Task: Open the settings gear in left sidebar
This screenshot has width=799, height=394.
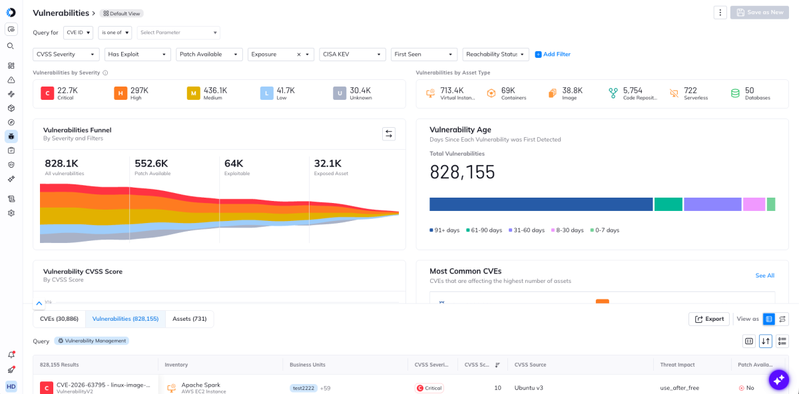Action: (x=11, y=213)
